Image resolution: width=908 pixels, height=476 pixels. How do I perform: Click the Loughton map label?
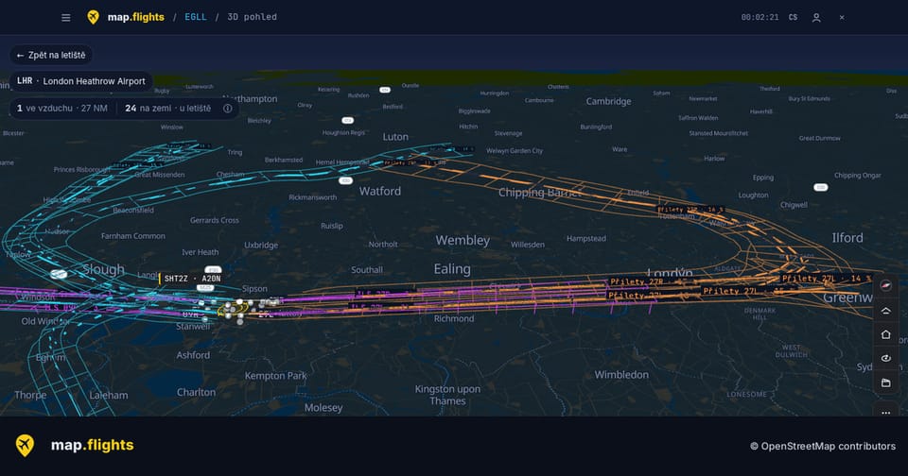[x=754, y=195]
